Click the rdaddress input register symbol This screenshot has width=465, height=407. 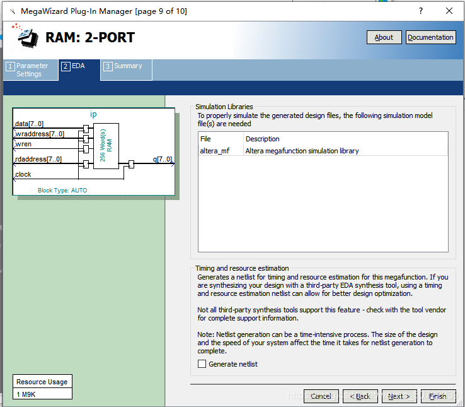[86, 164]
